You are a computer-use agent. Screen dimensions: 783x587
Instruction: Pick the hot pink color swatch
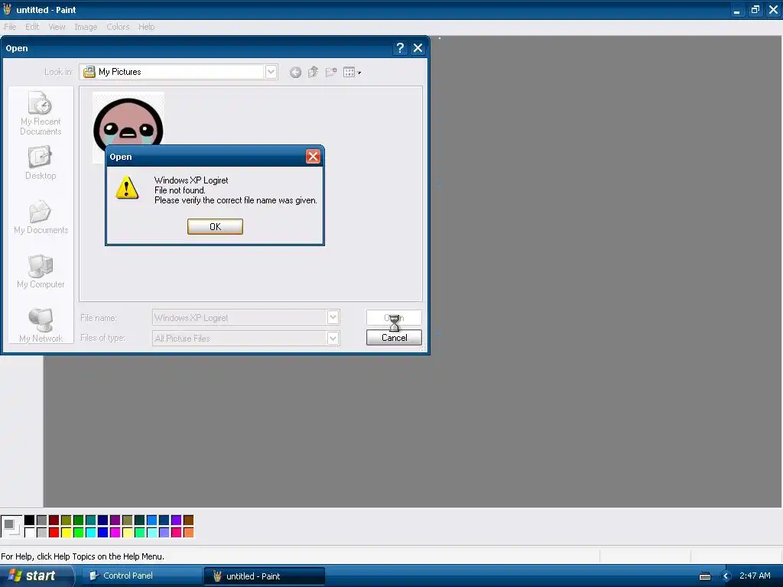(x=177, y=533)
